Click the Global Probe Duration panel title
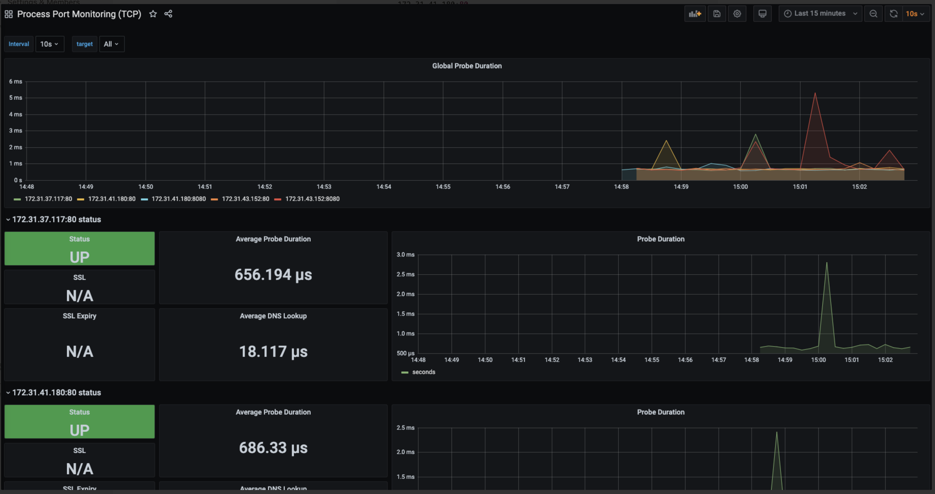 (467, 66)
